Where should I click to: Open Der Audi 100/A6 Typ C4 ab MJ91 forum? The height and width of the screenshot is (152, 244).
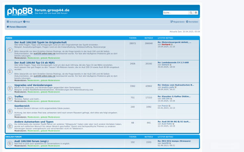click(x=35, y=63)
